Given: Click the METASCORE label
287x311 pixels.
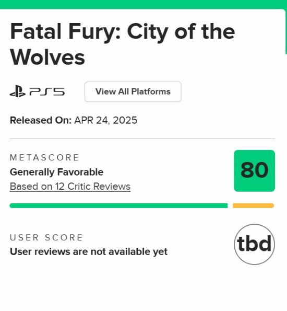Looking at the screenshot, I should (x=44, y=158).
